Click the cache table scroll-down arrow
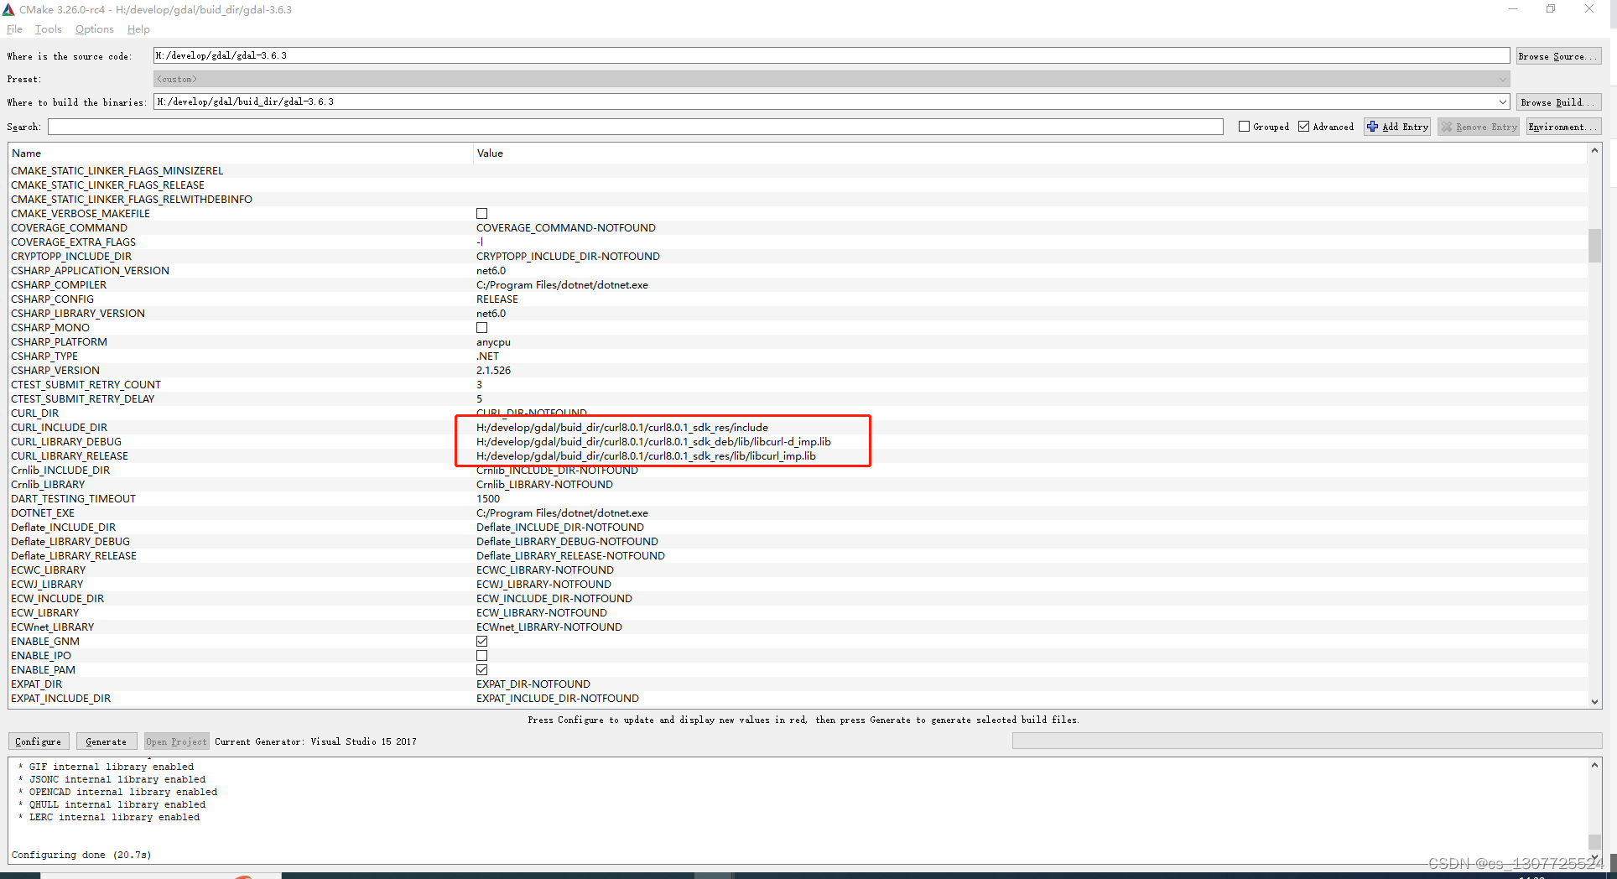Image resolution: width=1617 pixels, height=879 pixels. click(x=1594, y=702)
